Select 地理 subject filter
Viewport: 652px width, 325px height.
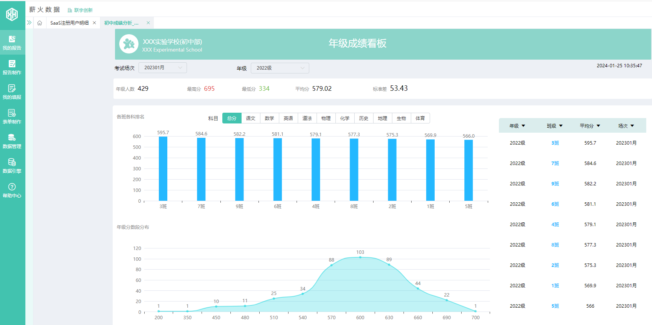pyautogui.click(x=383, y=118)
